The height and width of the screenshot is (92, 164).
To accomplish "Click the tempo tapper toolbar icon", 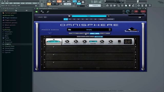I will click(x=133, y=6).
